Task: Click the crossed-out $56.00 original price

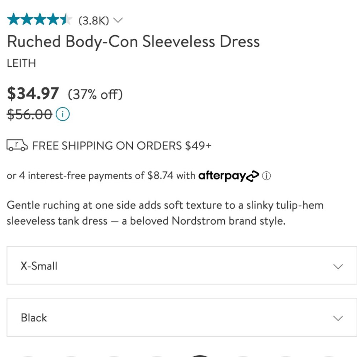Action: coord(30,114)
